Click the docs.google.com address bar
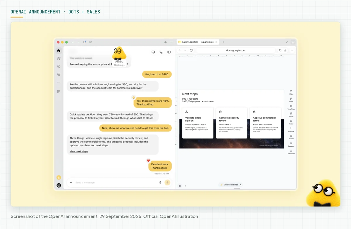The image size is (351, 229). (x=236, y=50)
